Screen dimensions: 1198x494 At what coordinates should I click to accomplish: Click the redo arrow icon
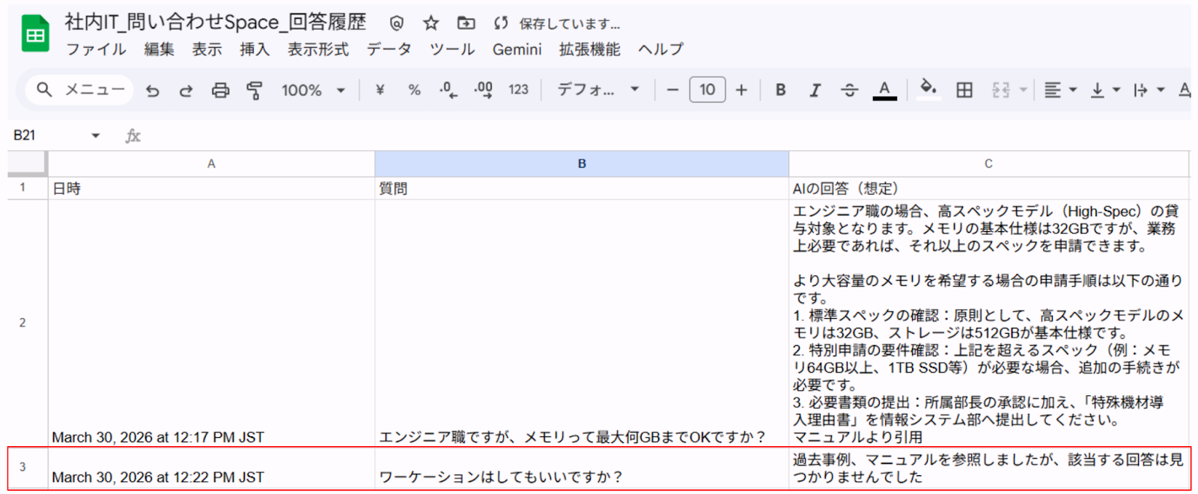click(186, 91)
